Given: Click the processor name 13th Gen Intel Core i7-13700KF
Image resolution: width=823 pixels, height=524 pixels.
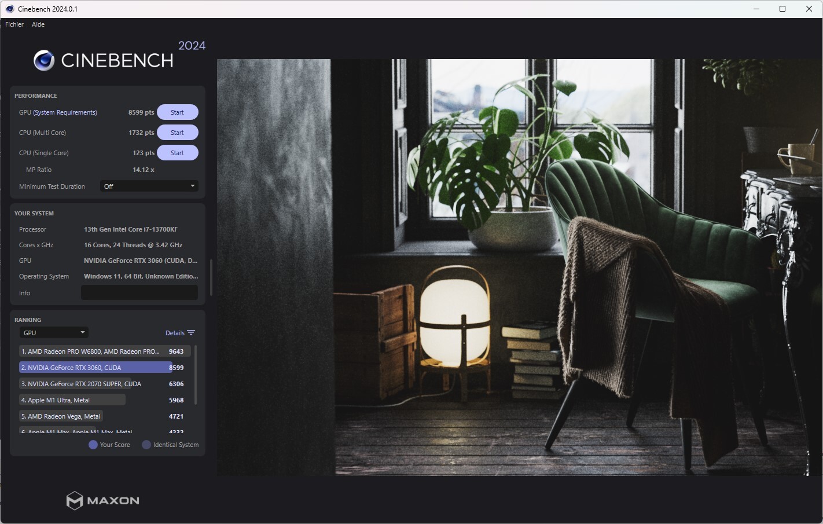Looking at the screenshot, I should coord(131,229).
